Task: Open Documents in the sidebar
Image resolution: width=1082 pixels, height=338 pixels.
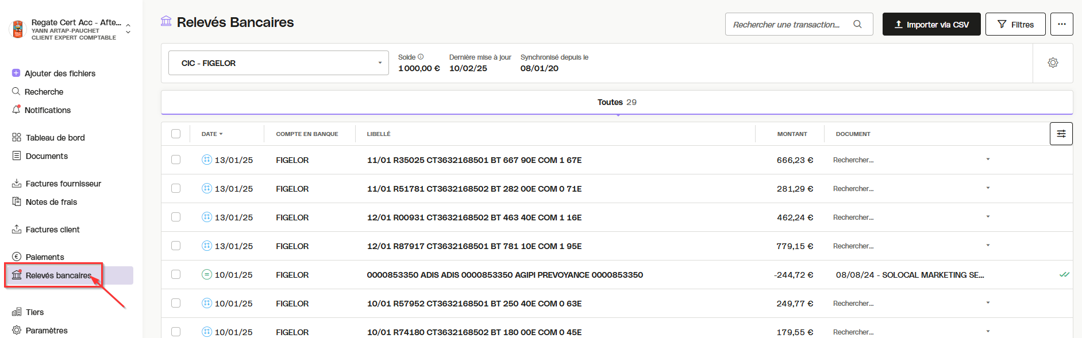Action: point(47,156)
